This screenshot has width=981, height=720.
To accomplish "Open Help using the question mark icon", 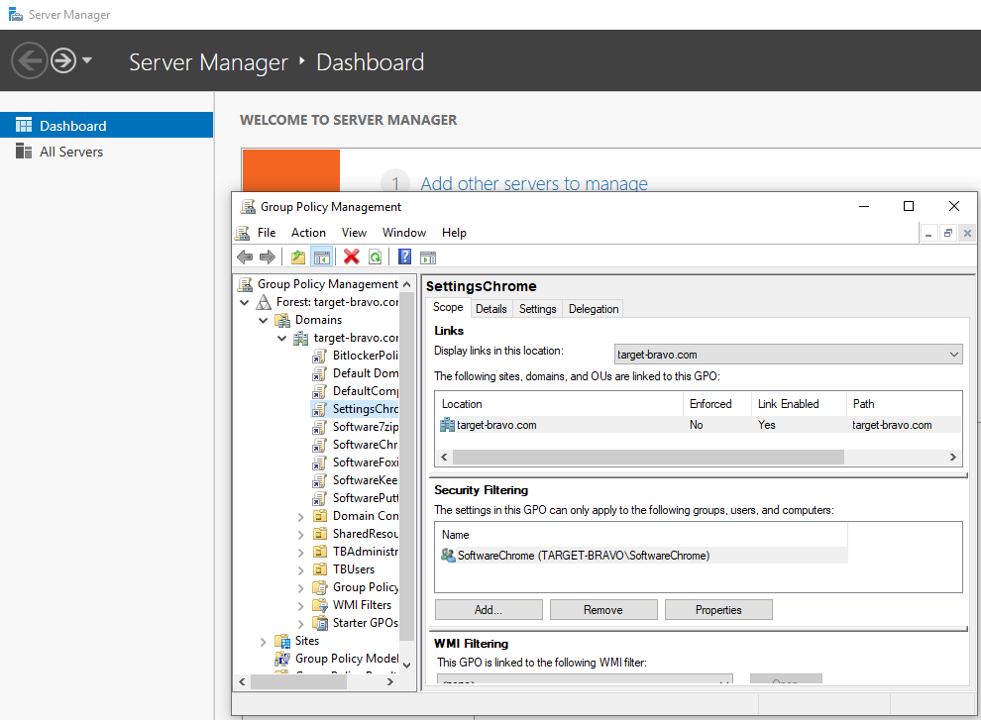I will pyautogui.click(x=403, y=257).
